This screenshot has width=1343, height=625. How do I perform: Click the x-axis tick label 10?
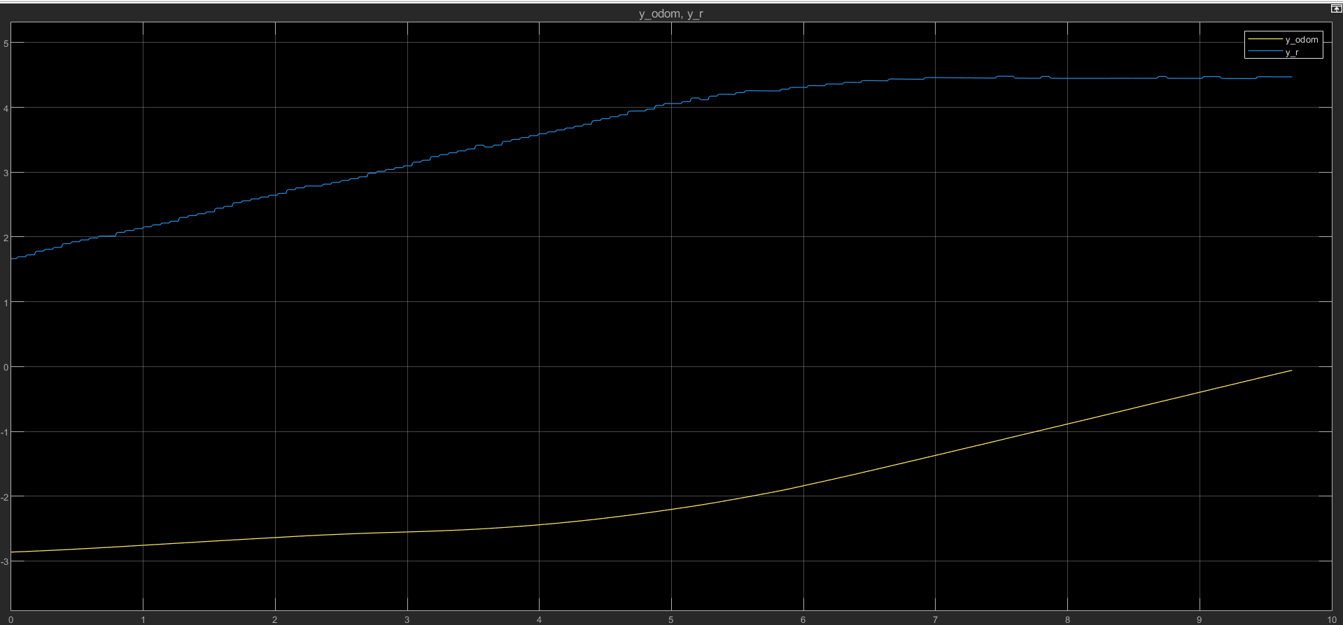[x=1333, y=619]
